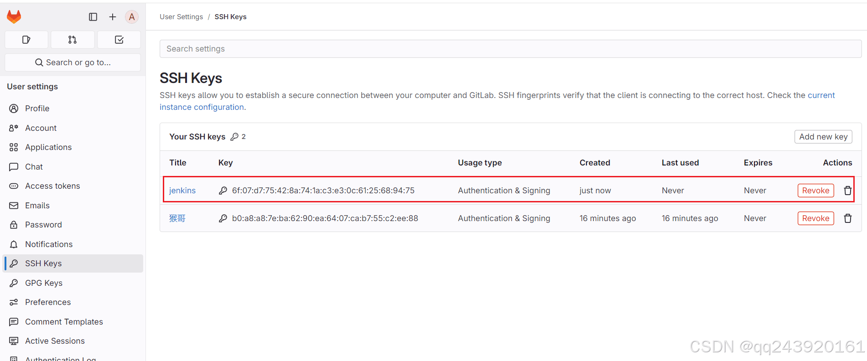Go to User Settings breadcrumb
This screenshot has height=361, width=867.
(181, 17)
